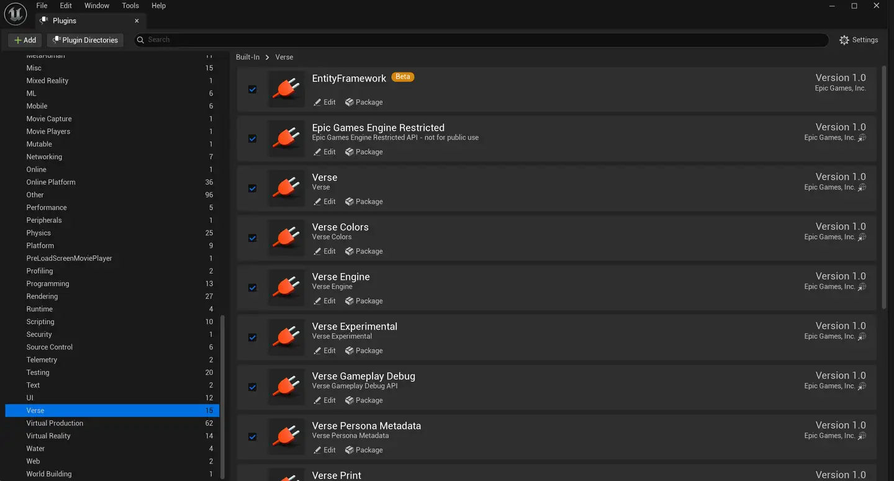This screenshot has height=481, width=894.
Task: Disable the Verse Engine plugin checkbox
Action: 253,288
